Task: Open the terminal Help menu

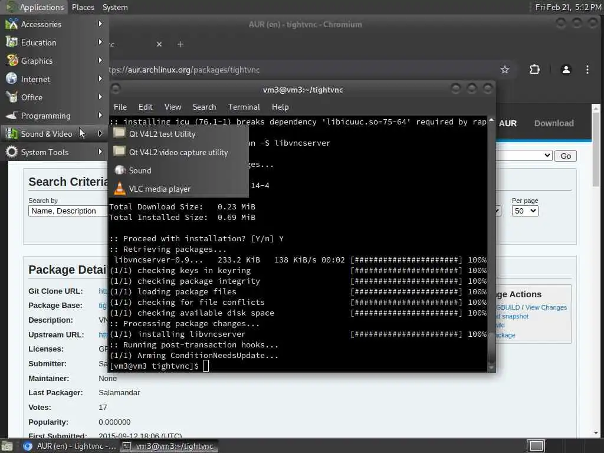Action: 280,107
